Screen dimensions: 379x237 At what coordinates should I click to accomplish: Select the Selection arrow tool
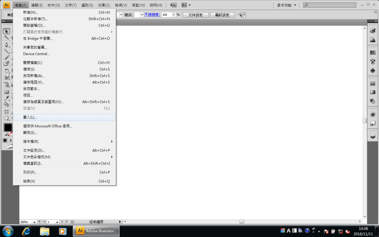pos(7,31)
